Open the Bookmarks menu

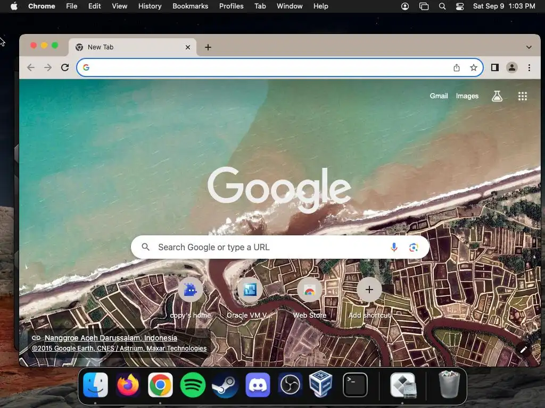[x=190, y=6]
